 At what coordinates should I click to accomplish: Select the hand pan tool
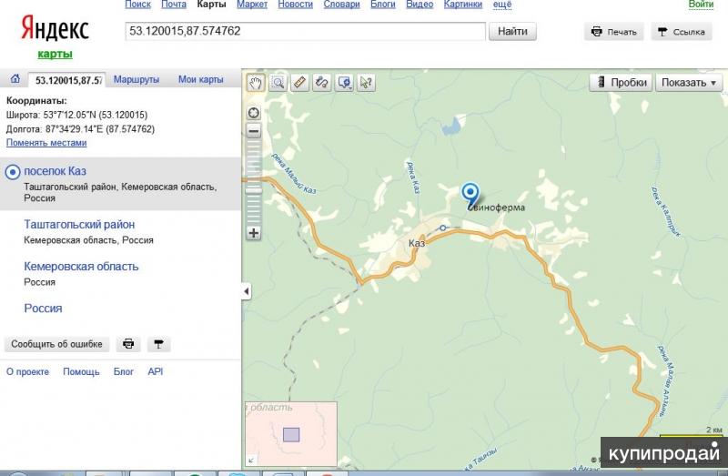pyautogui.click(x=256, y=83)
